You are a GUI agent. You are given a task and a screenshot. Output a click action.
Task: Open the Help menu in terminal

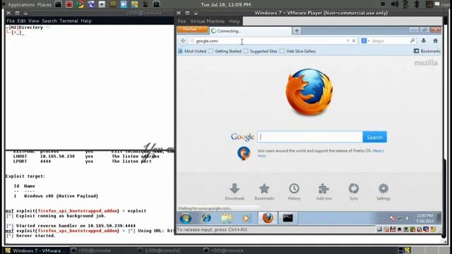[86, 20]
